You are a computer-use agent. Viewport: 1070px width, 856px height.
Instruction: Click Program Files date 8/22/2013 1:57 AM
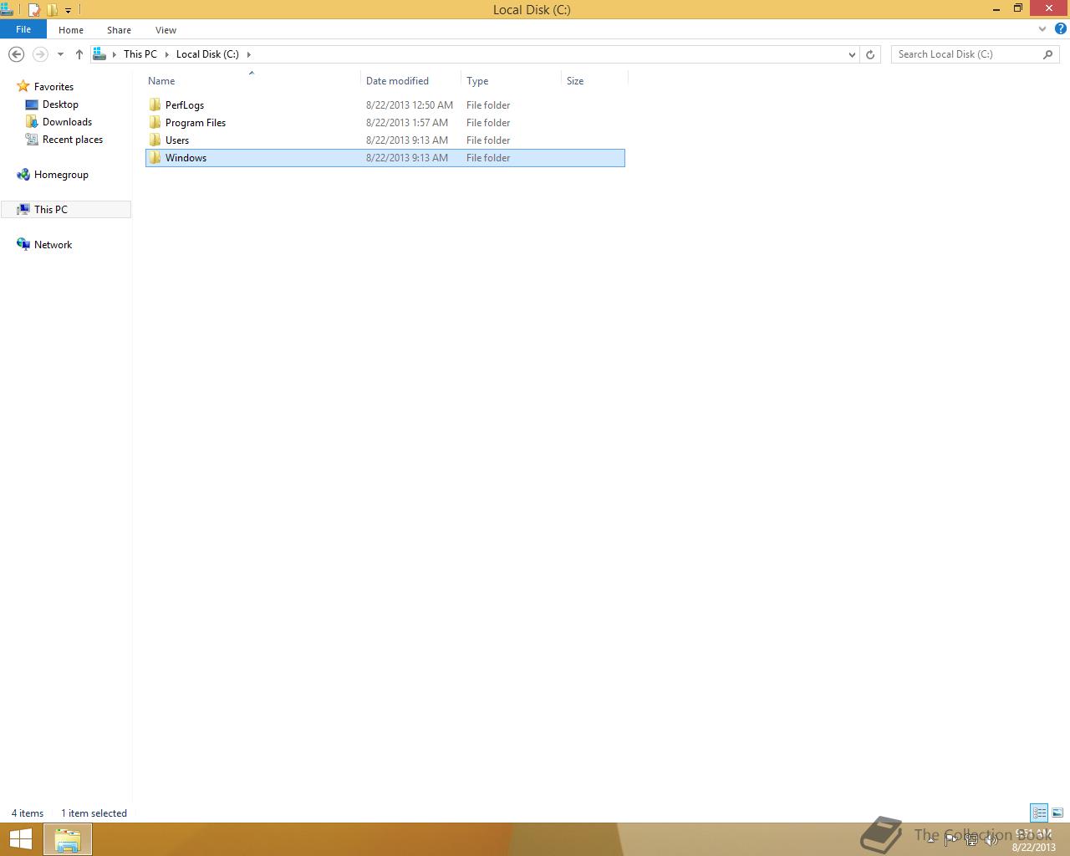click(407, 123)
